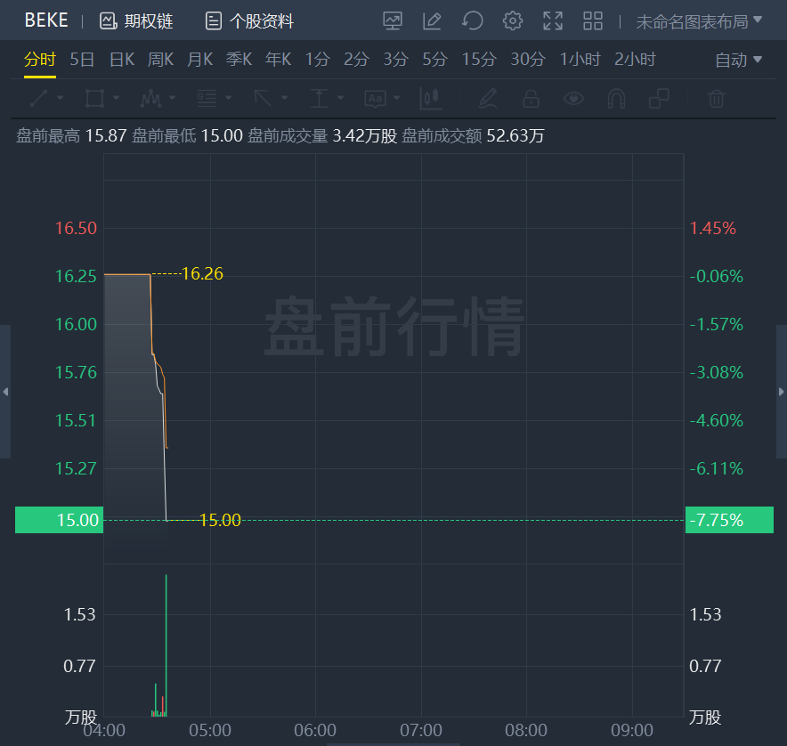Click the candlestick indicator icon

point(431,99)
